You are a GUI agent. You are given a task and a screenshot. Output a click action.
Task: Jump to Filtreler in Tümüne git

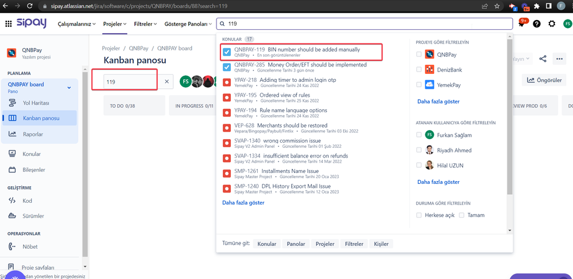[354, 244]
